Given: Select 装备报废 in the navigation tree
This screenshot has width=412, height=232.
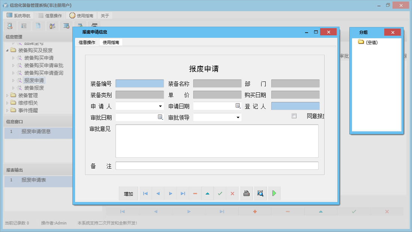Looking at the screenshot, I should [x=34, y=88].
